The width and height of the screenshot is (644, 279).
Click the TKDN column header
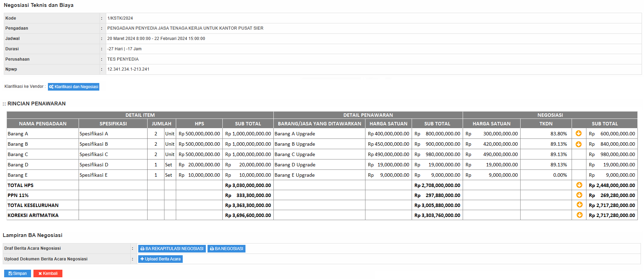[546, 124]
